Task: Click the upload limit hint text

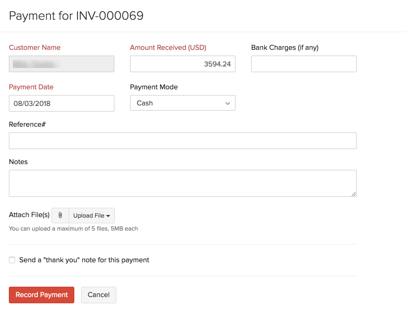Action: (x=73, y=229)
